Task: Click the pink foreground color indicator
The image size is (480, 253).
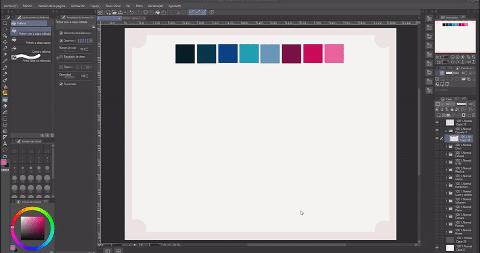Action: [x=5, y=162]
